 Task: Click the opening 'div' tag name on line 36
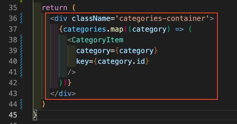[x=61, y=18]
